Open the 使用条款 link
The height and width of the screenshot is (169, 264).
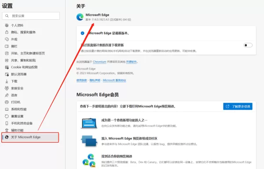[82, 80]
